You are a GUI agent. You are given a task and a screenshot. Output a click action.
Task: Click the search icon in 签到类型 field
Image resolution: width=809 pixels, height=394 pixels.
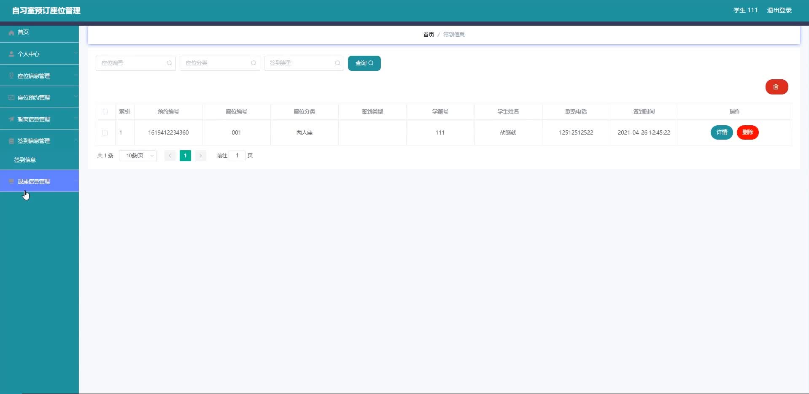(337, 63)
